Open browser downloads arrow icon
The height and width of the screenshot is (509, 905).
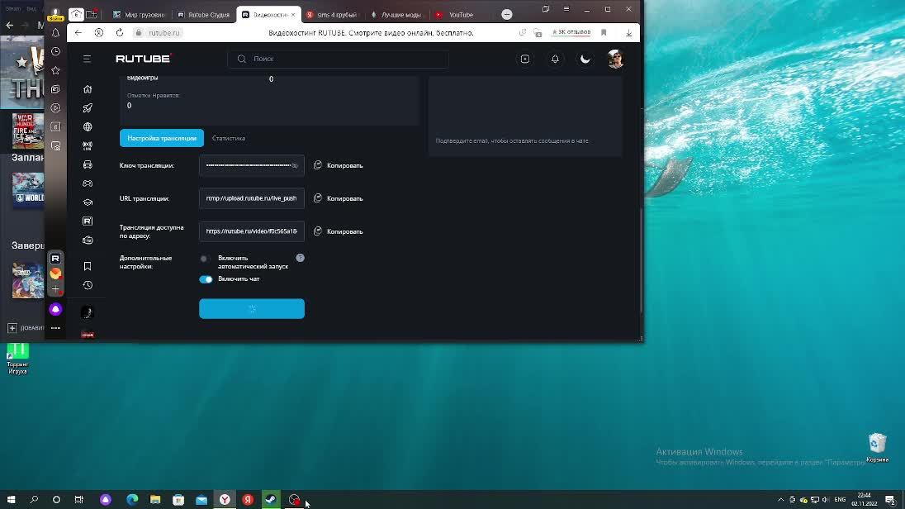point(629,33)
